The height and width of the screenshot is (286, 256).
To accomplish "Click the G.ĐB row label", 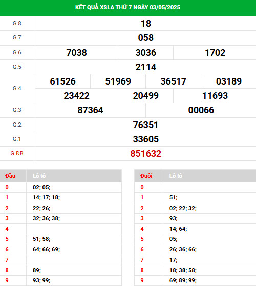I will pyautogui.click(x=17, y=153).
